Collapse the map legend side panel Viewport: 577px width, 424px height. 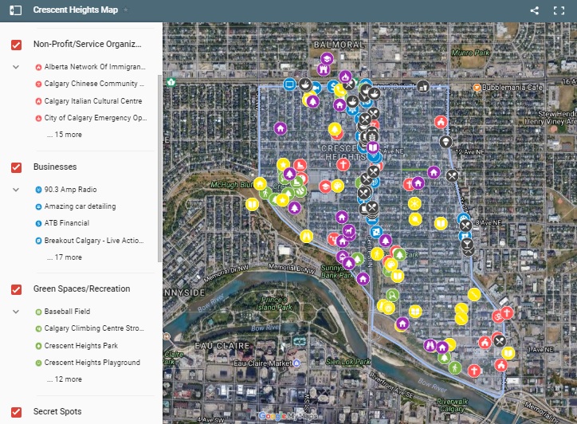tap(15, 10)
